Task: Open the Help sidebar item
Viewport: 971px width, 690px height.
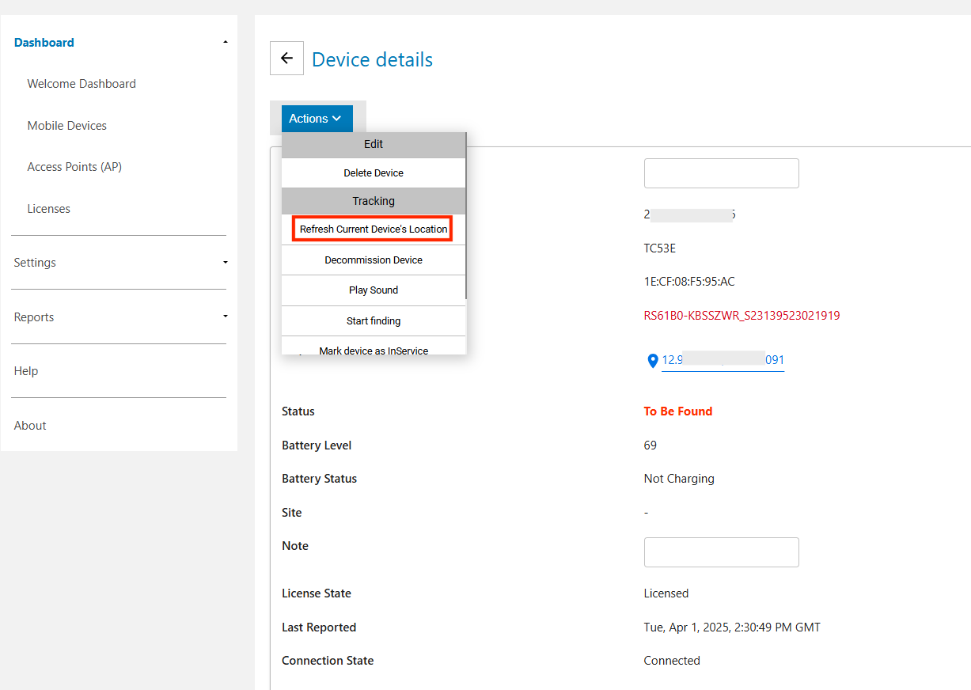Action: (26, 371)
